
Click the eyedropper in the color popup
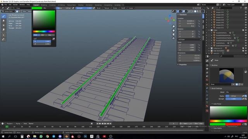53,39
